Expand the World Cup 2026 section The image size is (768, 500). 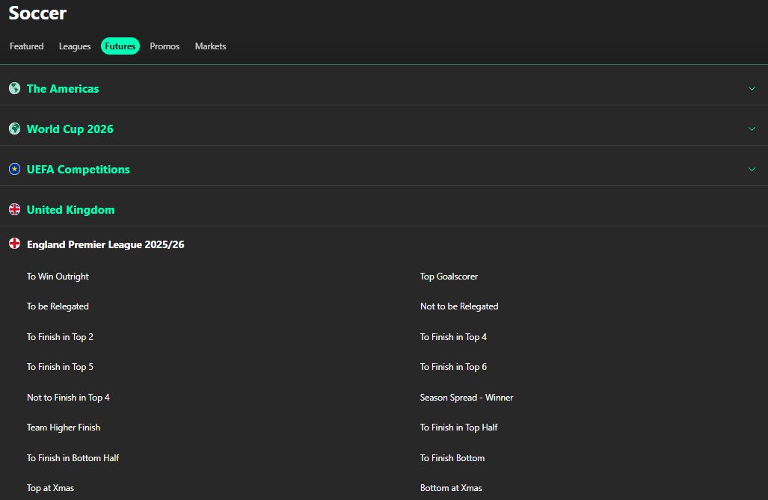pos(752,129)
